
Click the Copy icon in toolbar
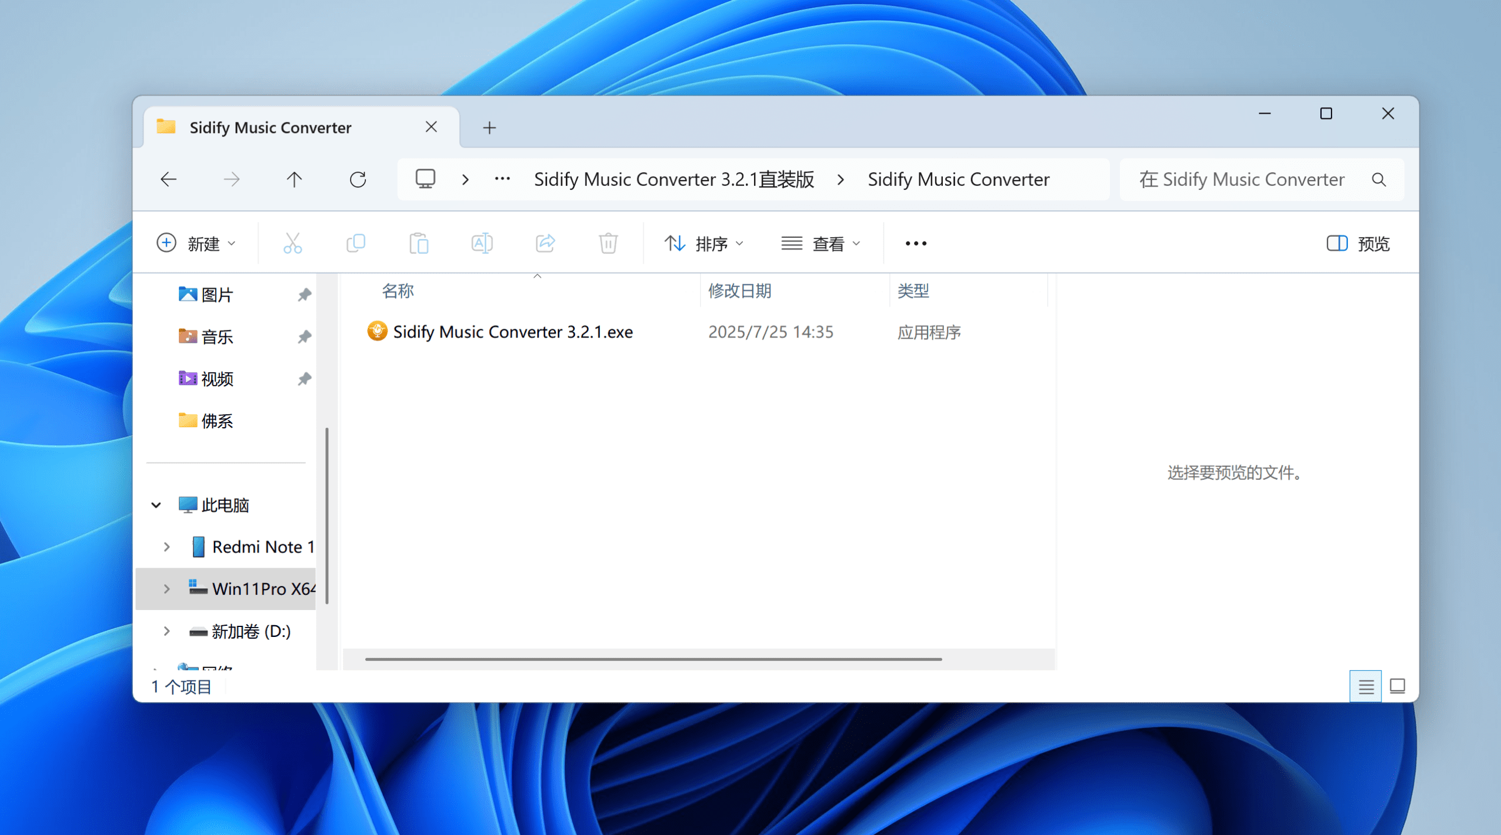click(356, 243)
